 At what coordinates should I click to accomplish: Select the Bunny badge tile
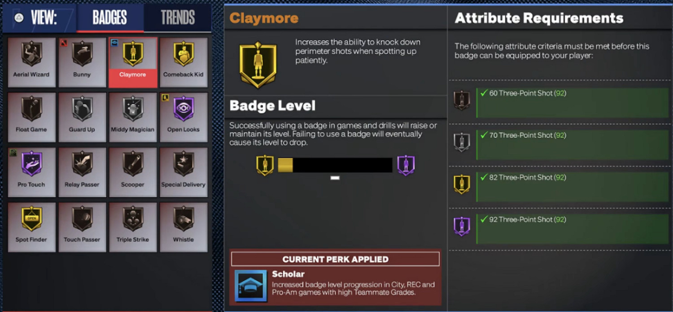[x=82, y=62]
